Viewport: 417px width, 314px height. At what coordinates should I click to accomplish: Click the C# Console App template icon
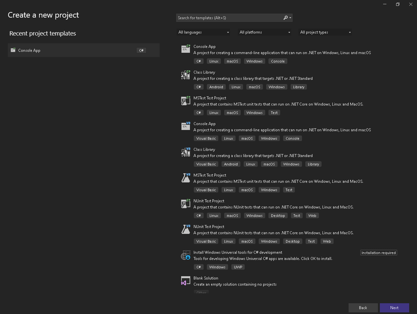click(x=186, y=49)
